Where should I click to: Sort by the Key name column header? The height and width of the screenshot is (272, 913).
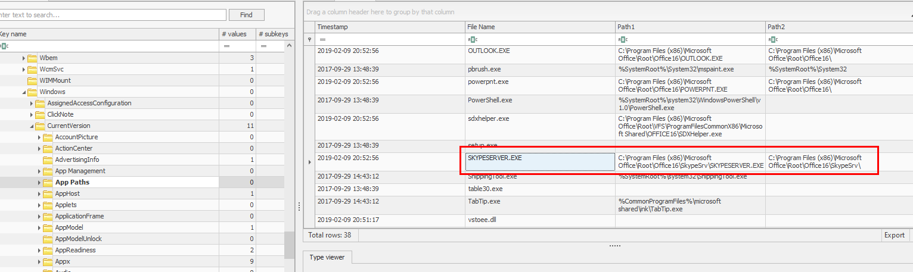109,34
